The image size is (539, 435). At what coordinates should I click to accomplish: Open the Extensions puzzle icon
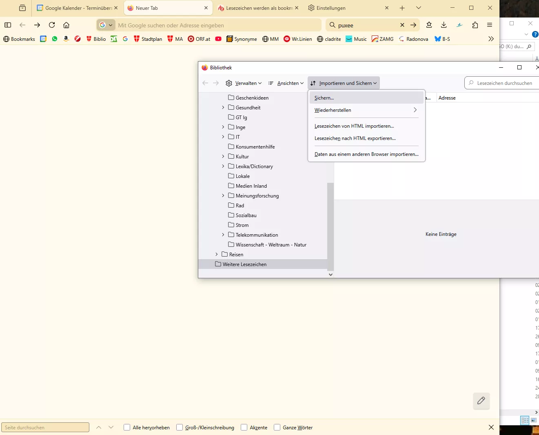475,25
